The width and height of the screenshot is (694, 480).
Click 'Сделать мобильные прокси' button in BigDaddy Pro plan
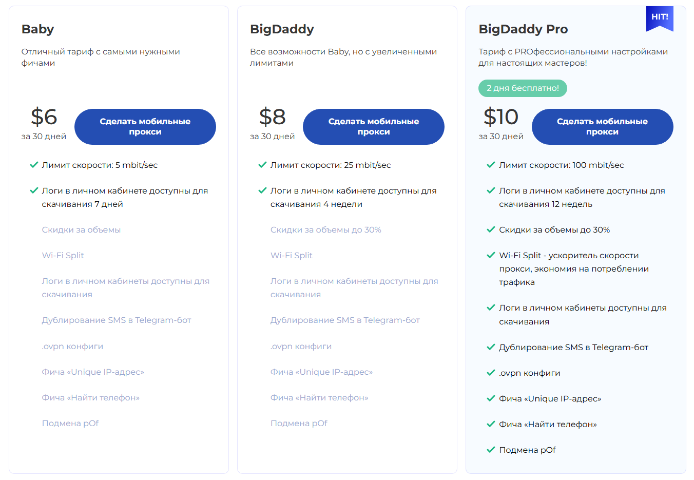pyautogui.click(x=602, y=127)
